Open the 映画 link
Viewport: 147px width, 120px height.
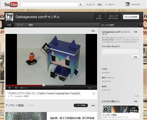(100, 5)
